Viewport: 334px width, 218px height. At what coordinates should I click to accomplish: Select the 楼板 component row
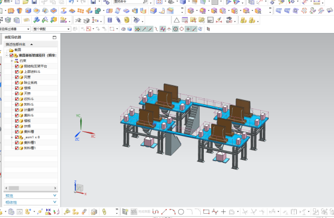[31, 120]
